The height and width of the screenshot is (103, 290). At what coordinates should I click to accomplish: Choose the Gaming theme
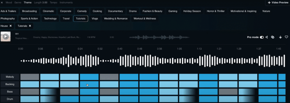[173, 11]
